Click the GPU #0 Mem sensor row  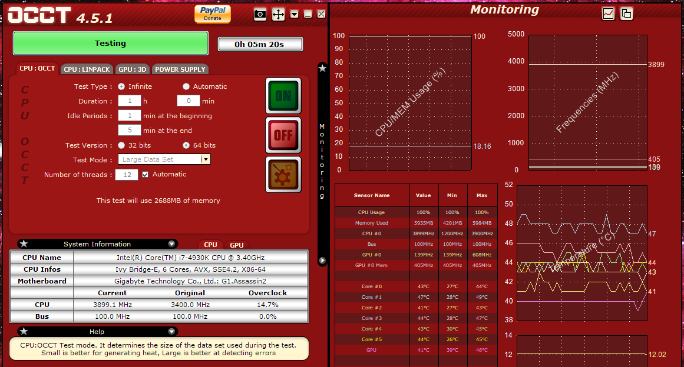click(x=416, y=265)
